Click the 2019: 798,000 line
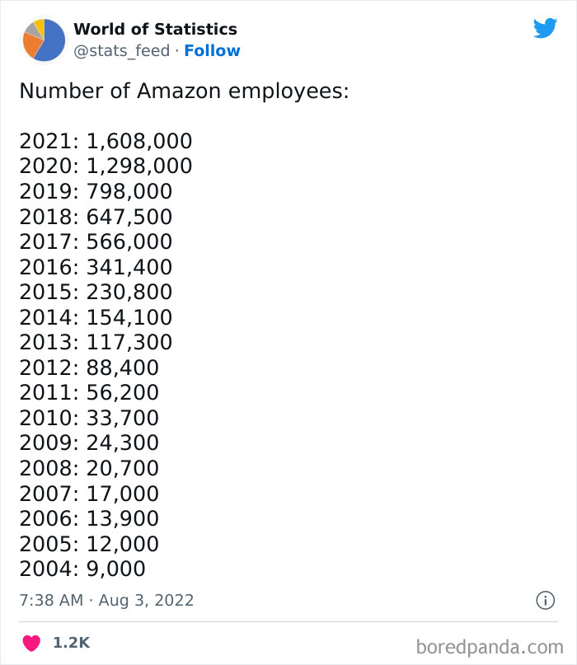577x665 pixels. point(96,191)
